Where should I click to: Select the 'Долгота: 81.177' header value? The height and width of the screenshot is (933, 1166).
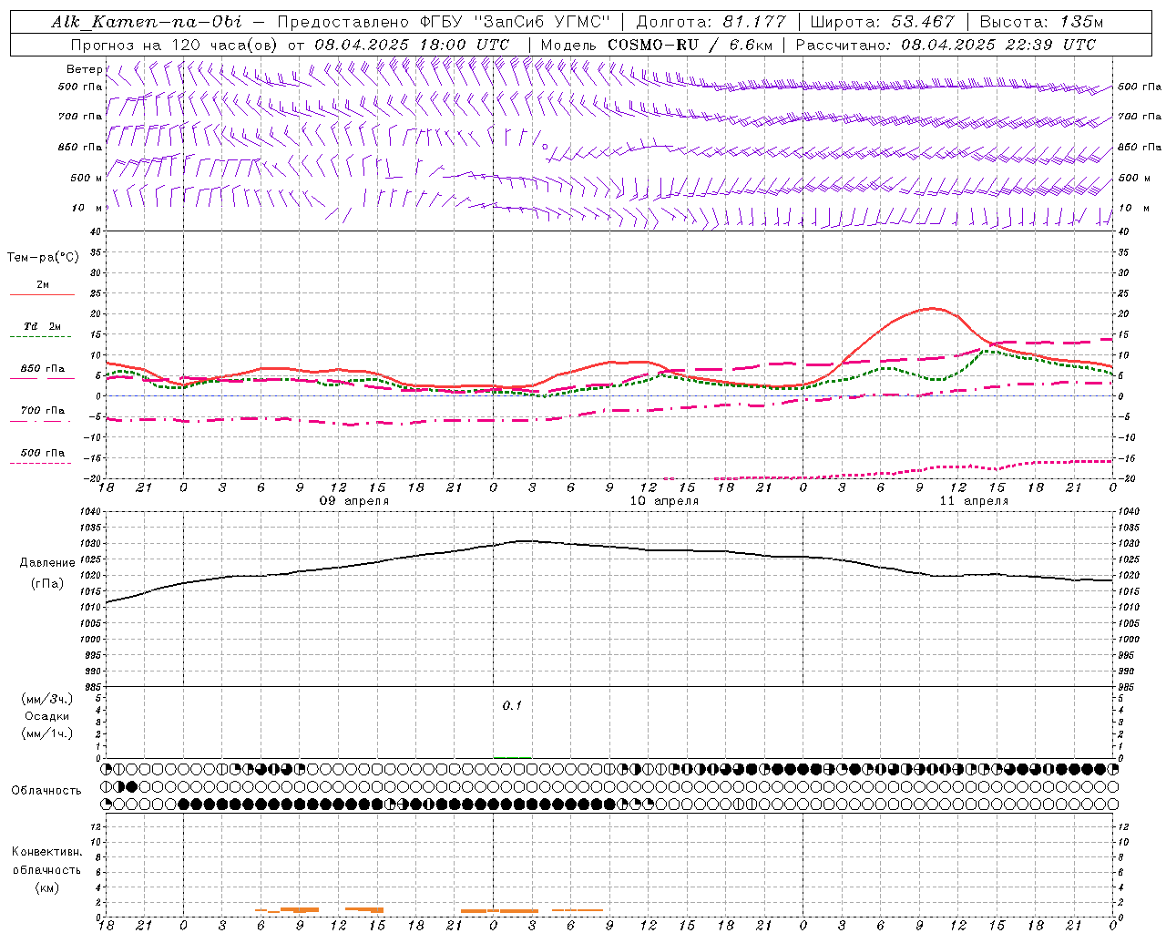711,22
